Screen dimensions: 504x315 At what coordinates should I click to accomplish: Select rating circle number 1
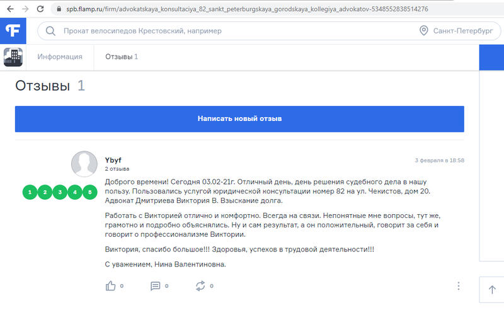click(x=30, y=192)
